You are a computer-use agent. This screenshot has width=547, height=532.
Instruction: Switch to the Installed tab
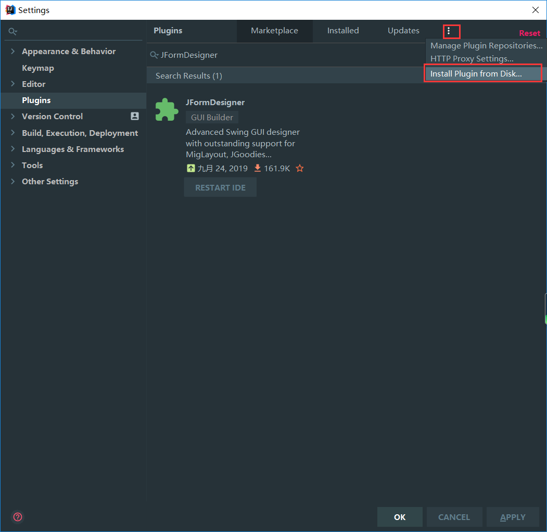pyautogui.click(x=343, y=31)
